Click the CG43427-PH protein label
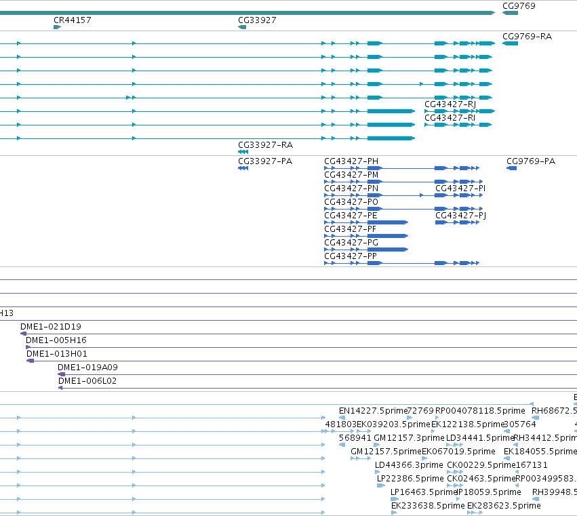 click(351, 161)
